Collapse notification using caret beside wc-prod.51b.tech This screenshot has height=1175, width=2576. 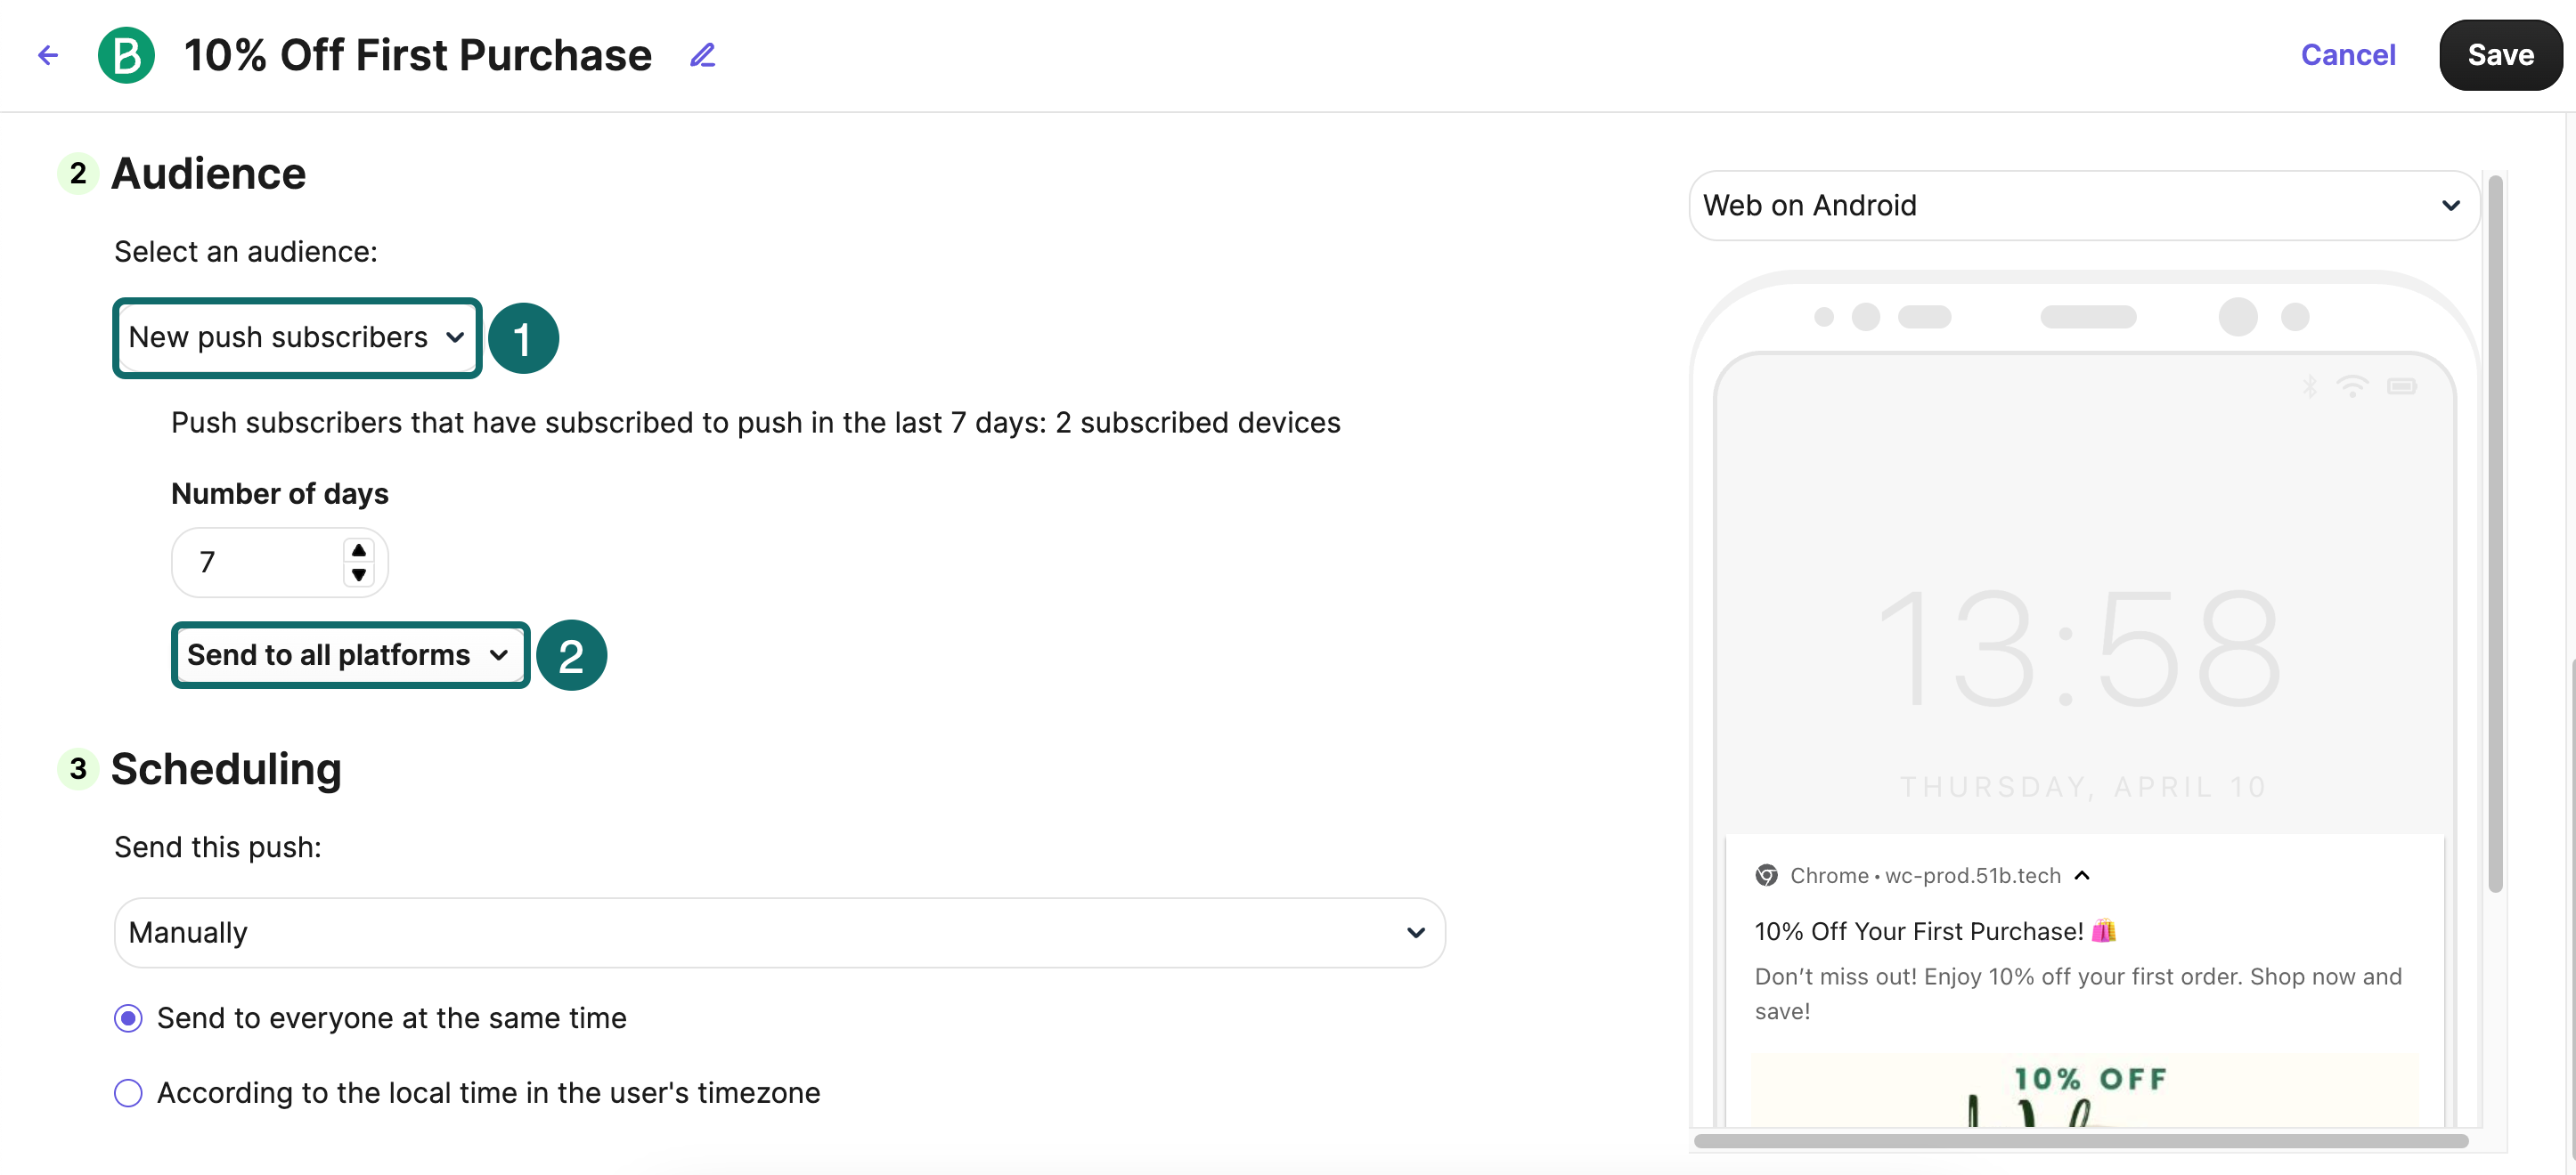coord(2082,875)
